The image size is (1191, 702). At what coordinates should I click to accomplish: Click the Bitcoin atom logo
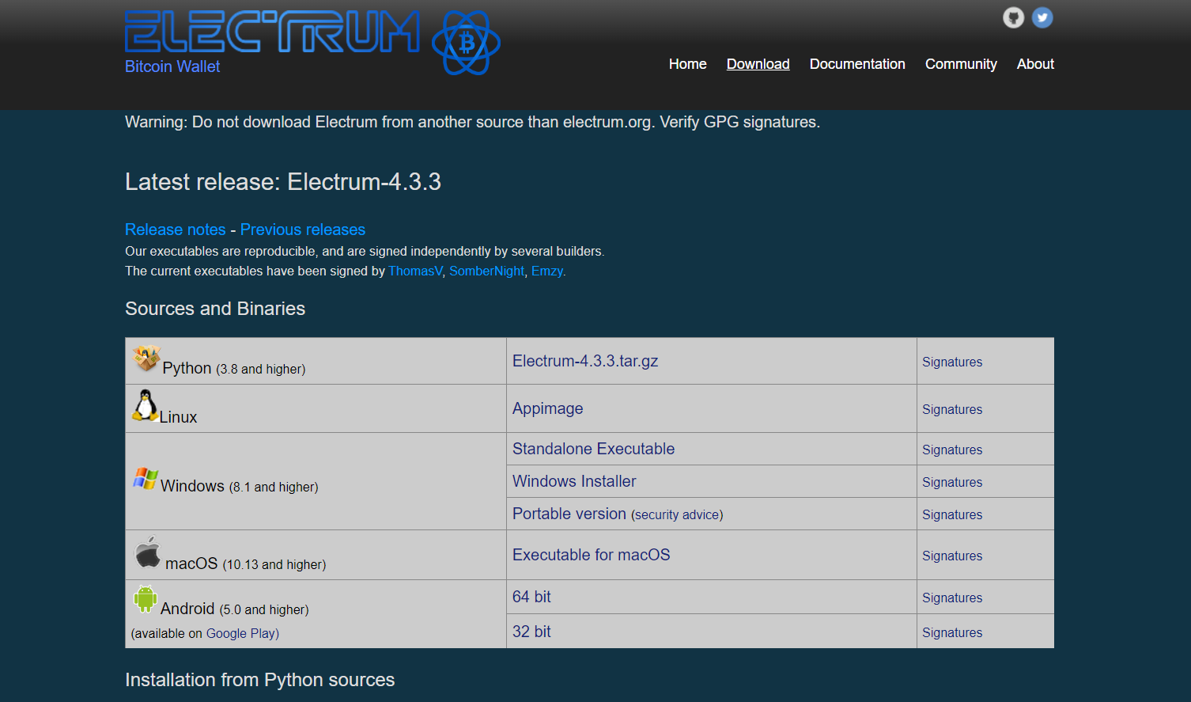[466, 43]
